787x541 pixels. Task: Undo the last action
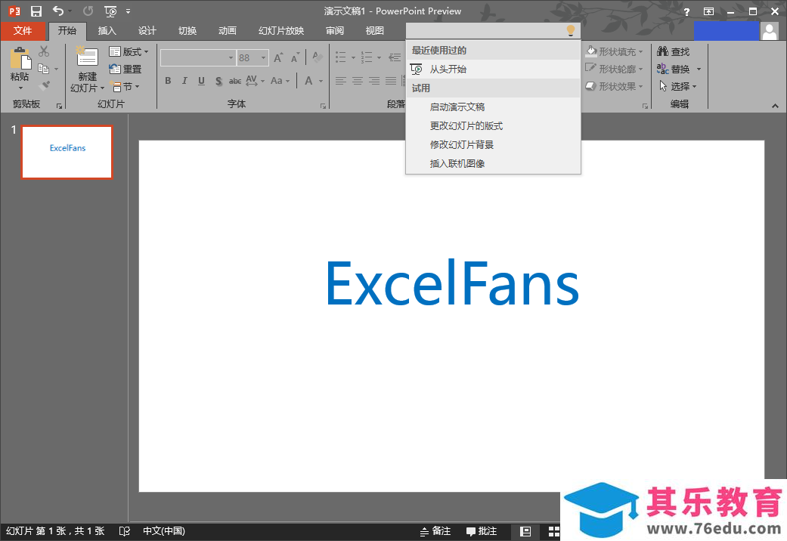click(58, 11)
